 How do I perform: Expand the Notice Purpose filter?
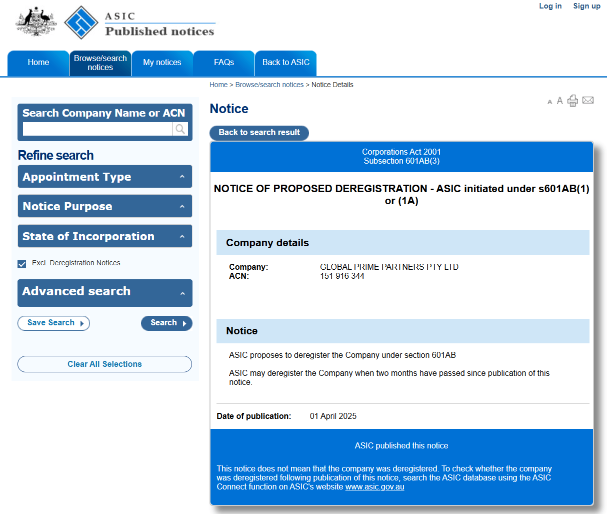tap(105, 206)
